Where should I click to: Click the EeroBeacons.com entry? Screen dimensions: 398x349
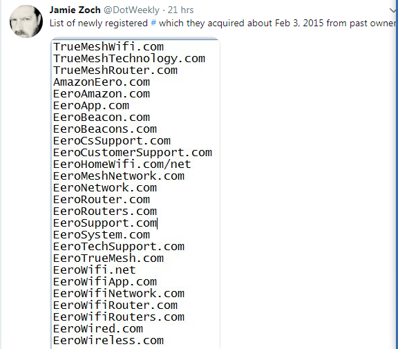[x=105, y=129]
